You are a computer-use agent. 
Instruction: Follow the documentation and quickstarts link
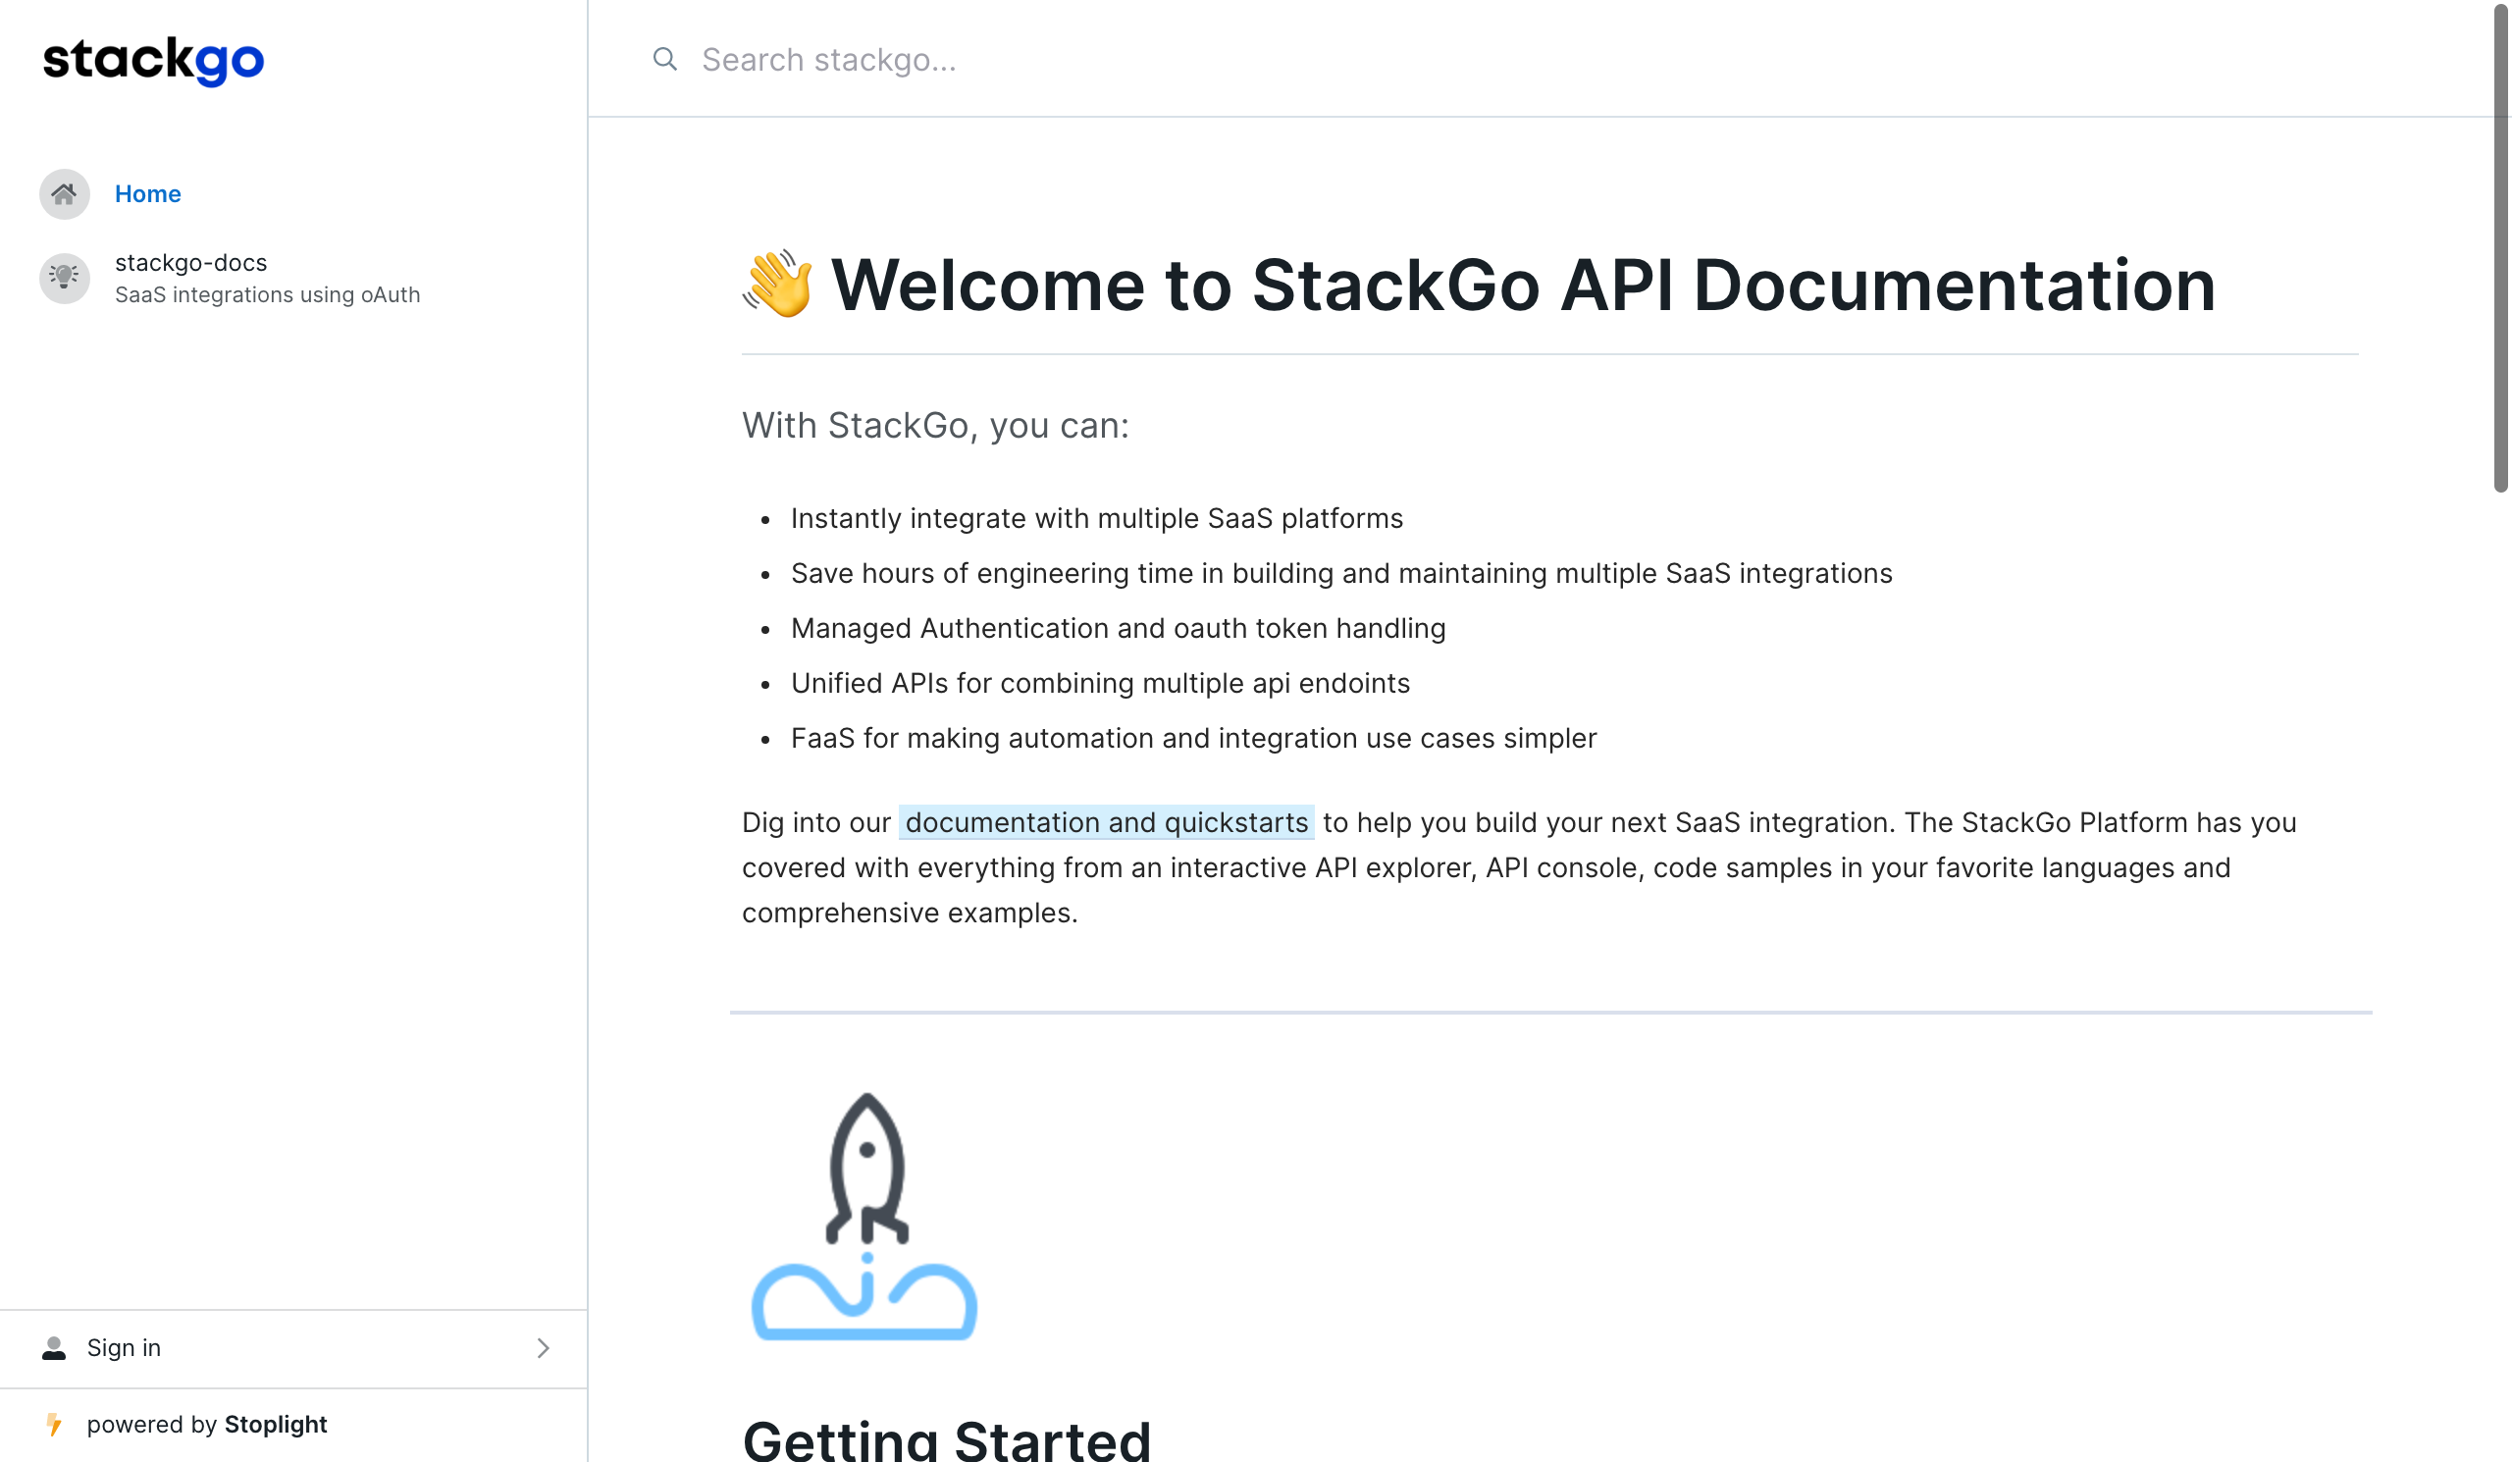(x=1107, y=822)
